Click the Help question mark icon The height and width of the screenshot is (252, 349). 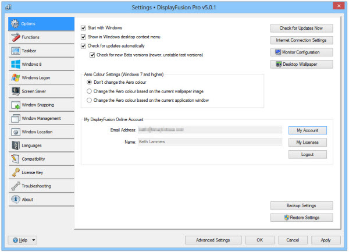point(15,240)
